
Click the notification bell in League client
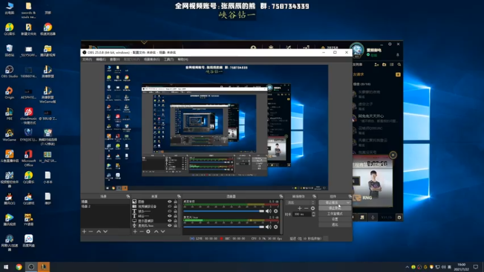click(x=397, y=54)
